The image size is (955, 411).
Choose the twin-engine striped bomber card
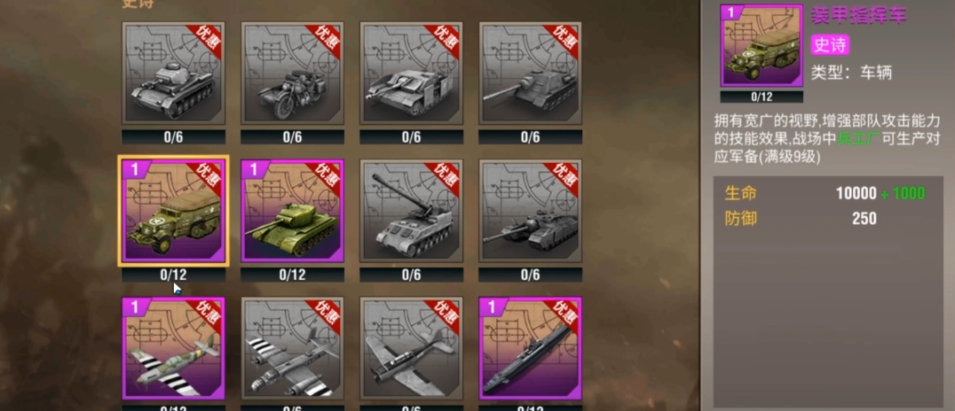[292, 348]
